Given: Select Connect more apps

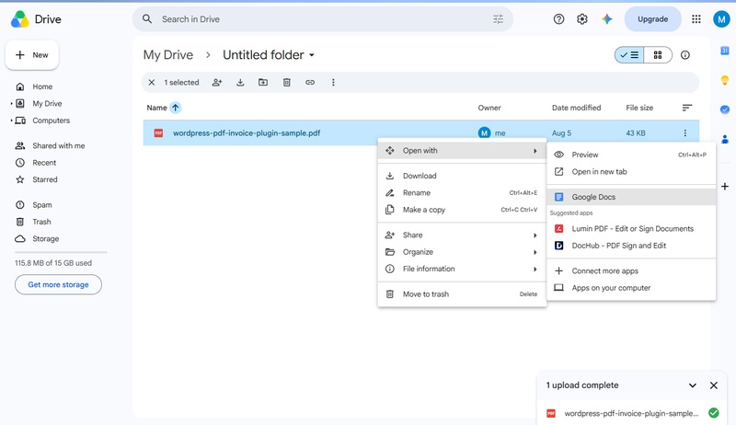Looking at the screenshot, I should pos(631,271).
